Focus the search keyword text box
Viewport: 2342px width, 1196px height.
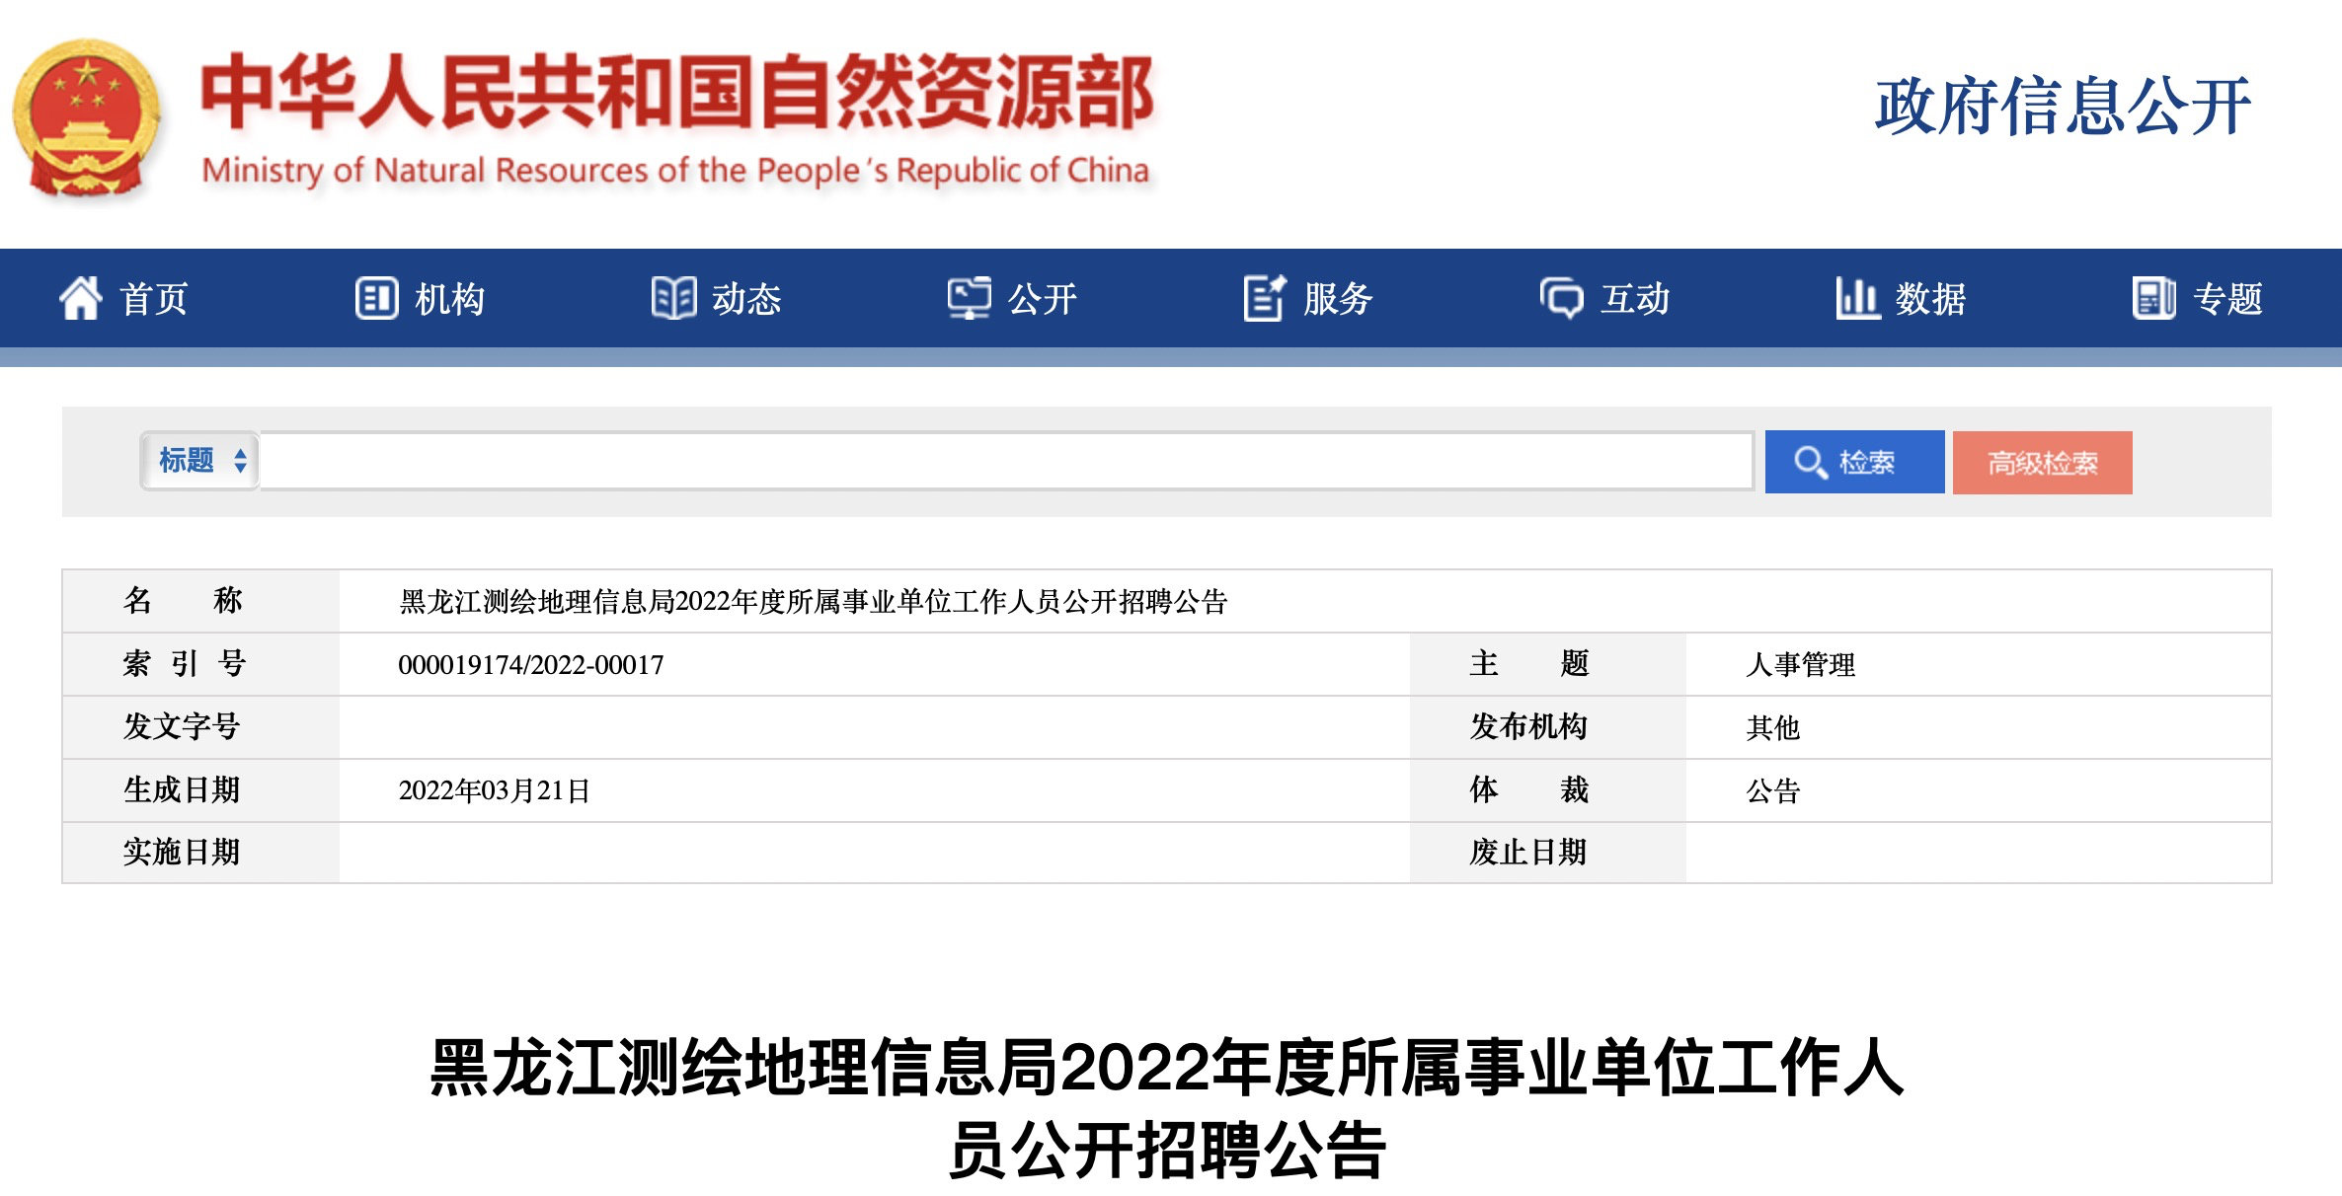pos(1005,461)
